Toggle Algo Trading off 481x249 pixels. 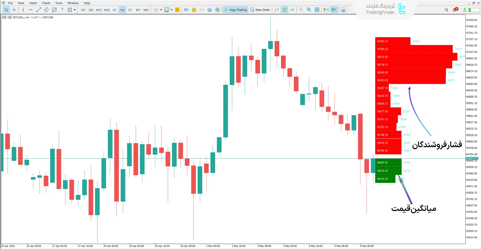point(235,10)
